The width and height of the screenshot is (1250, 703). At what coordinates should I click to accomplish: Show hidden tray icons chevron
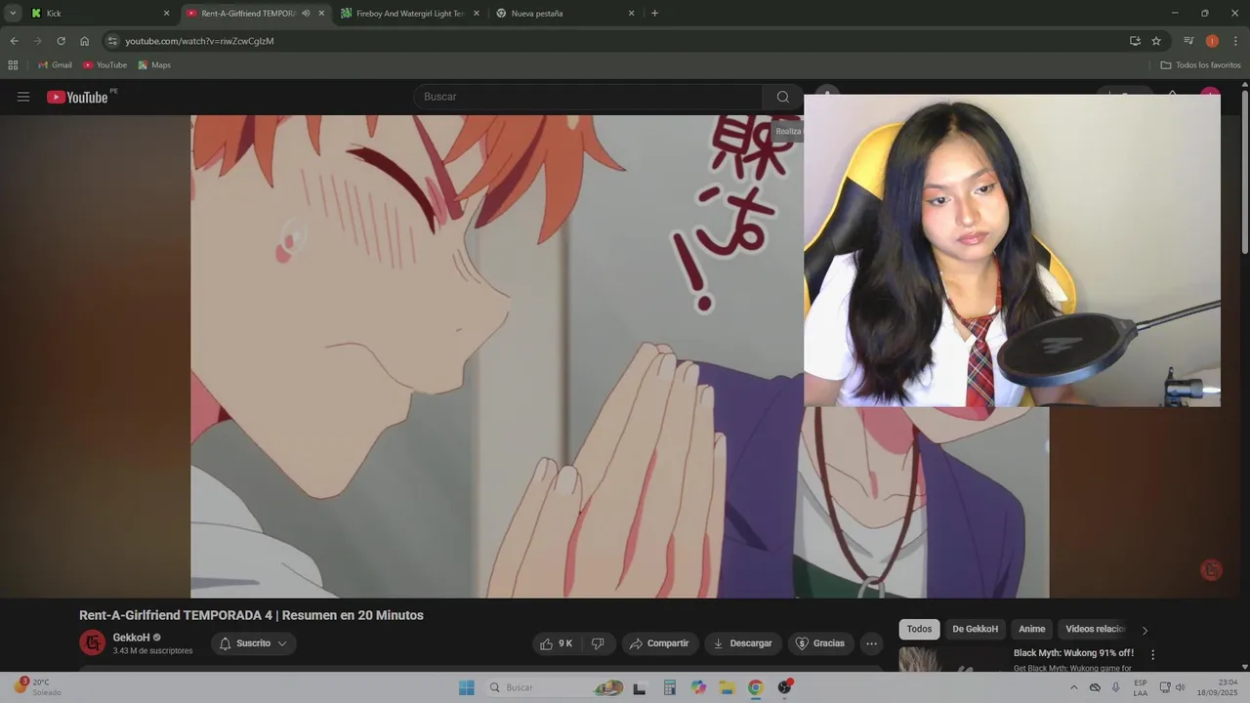1074,687
